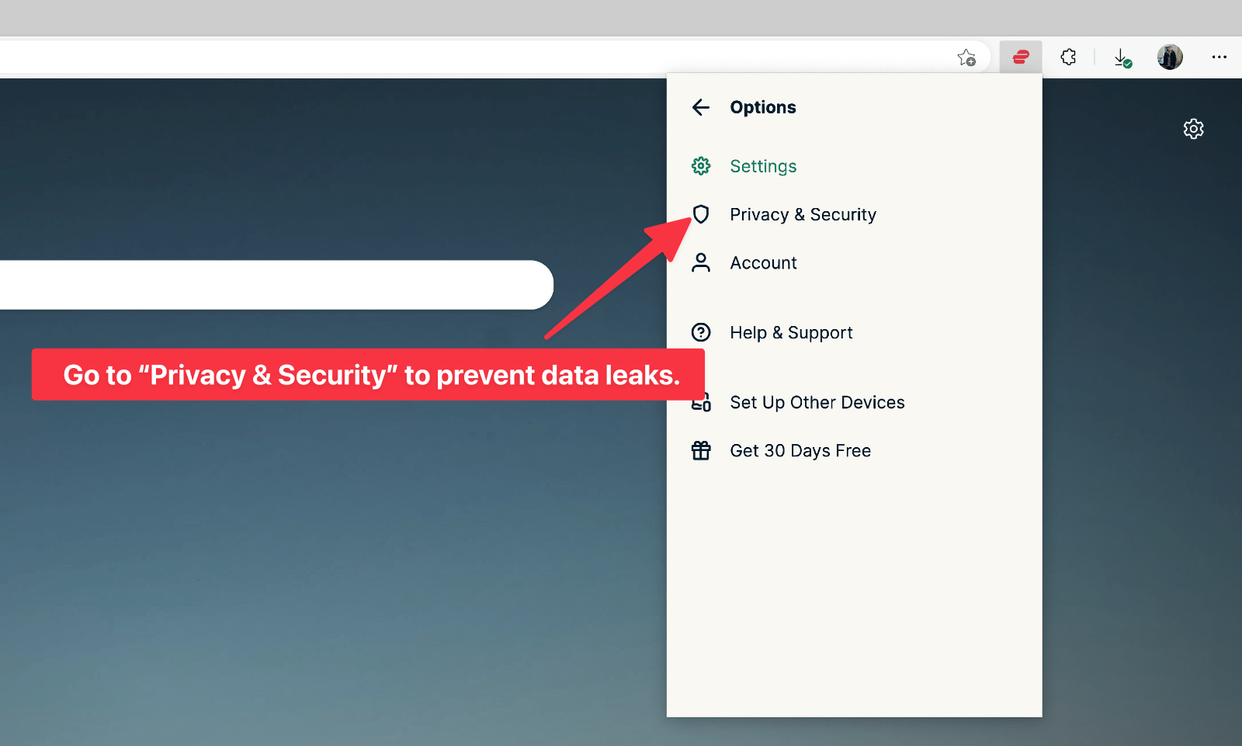1242x746 pixels.
Task: Click the Account person icon
Action: click(x=701, y=263)
